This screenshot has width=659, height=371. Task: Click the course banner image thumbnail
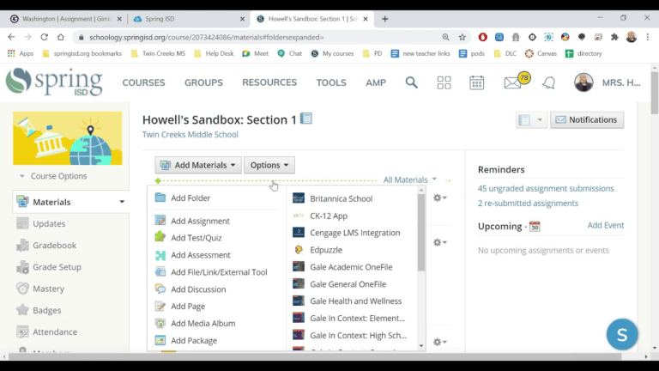coord(67,138)
